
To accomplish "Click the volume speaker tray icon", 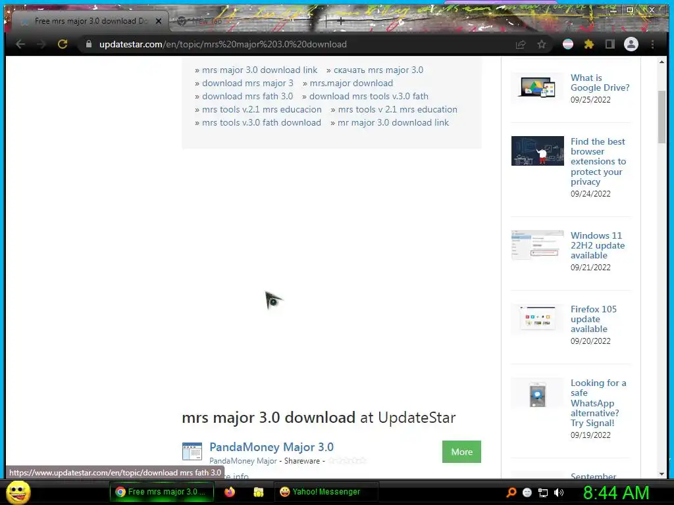I will [x=558, y=493].
